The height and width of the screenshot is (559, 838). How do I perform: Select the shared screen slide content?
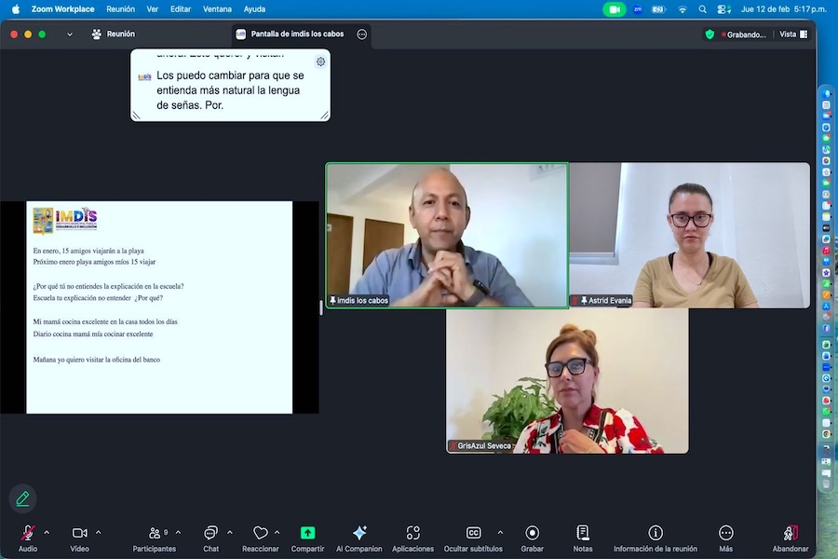pyautogui.click(x=159, y=307)
